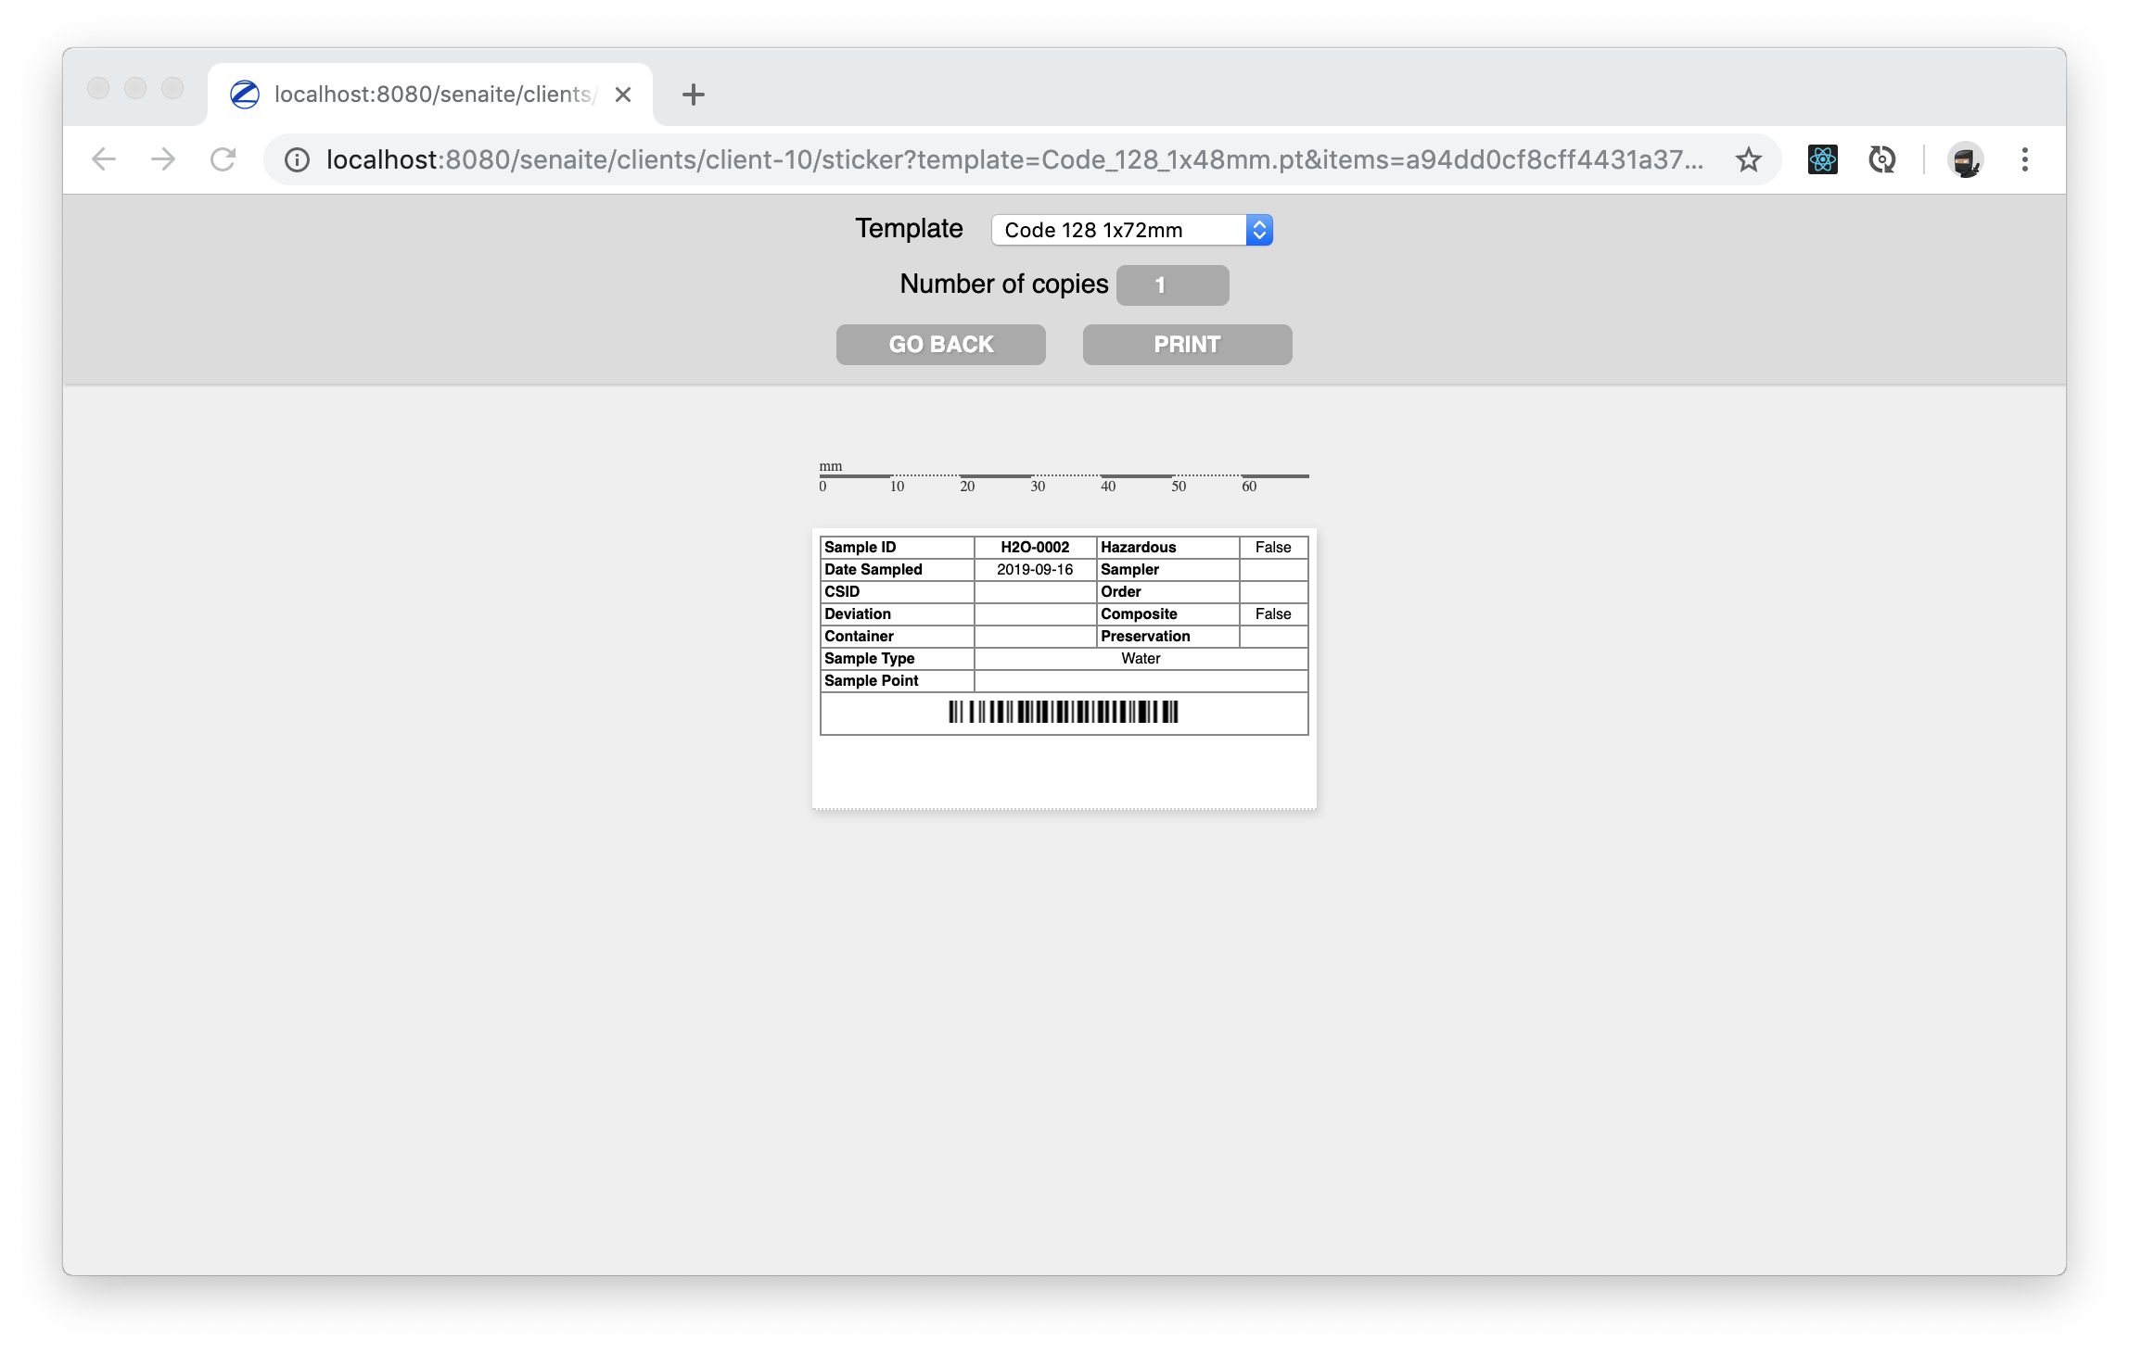Click the browser back arrow
The height and width of the screenshot is (1353, 2129).
pyautogui.click(x=104, y=159)
